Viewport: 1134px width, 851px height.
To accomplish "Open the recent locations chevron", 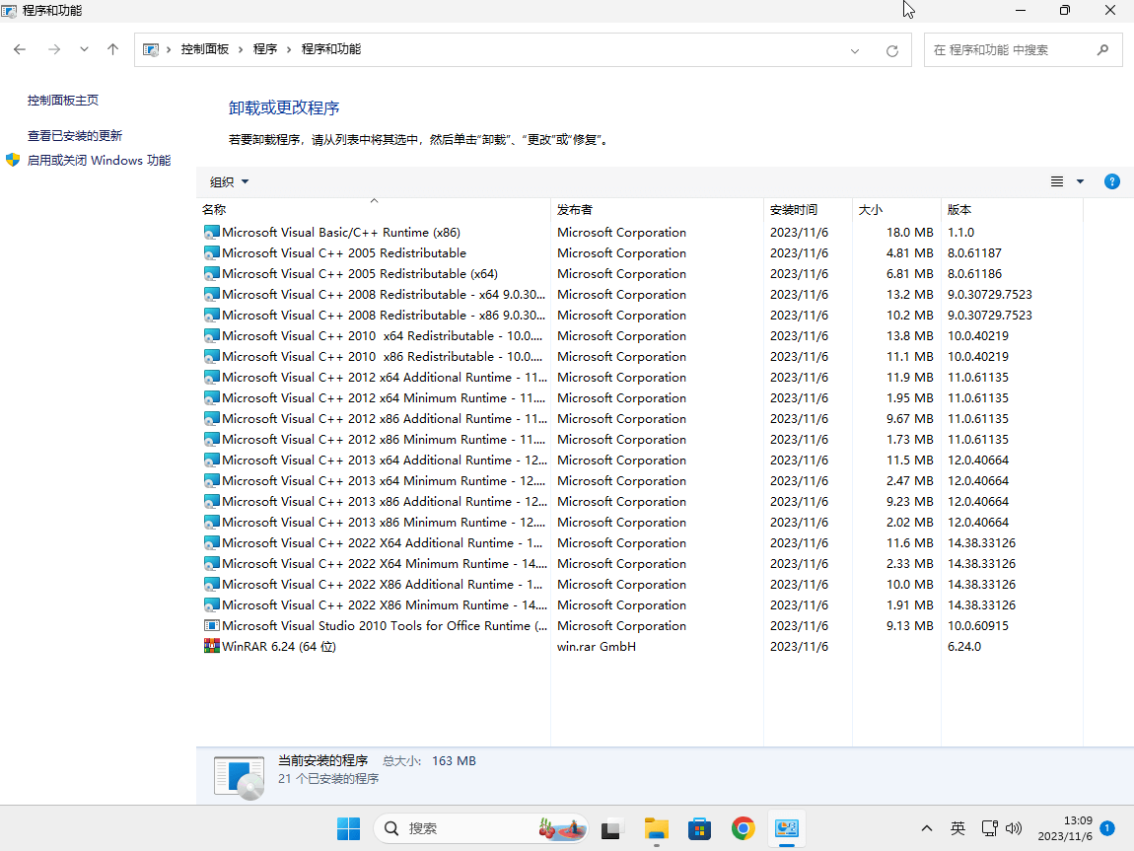I will (85, 50).
